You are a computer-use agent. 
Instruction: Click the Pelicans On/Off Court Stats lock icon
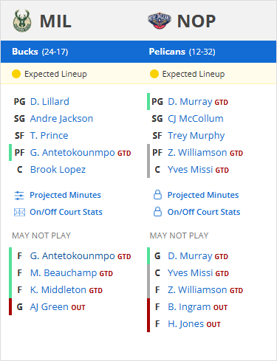coord(157,212)
